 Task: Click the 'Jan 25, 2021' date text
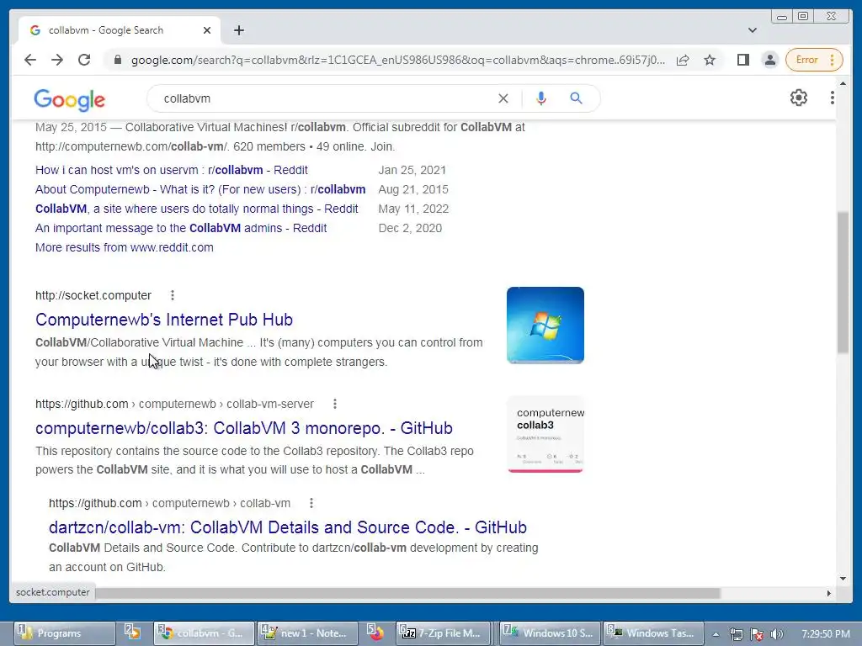click(412, 170)
